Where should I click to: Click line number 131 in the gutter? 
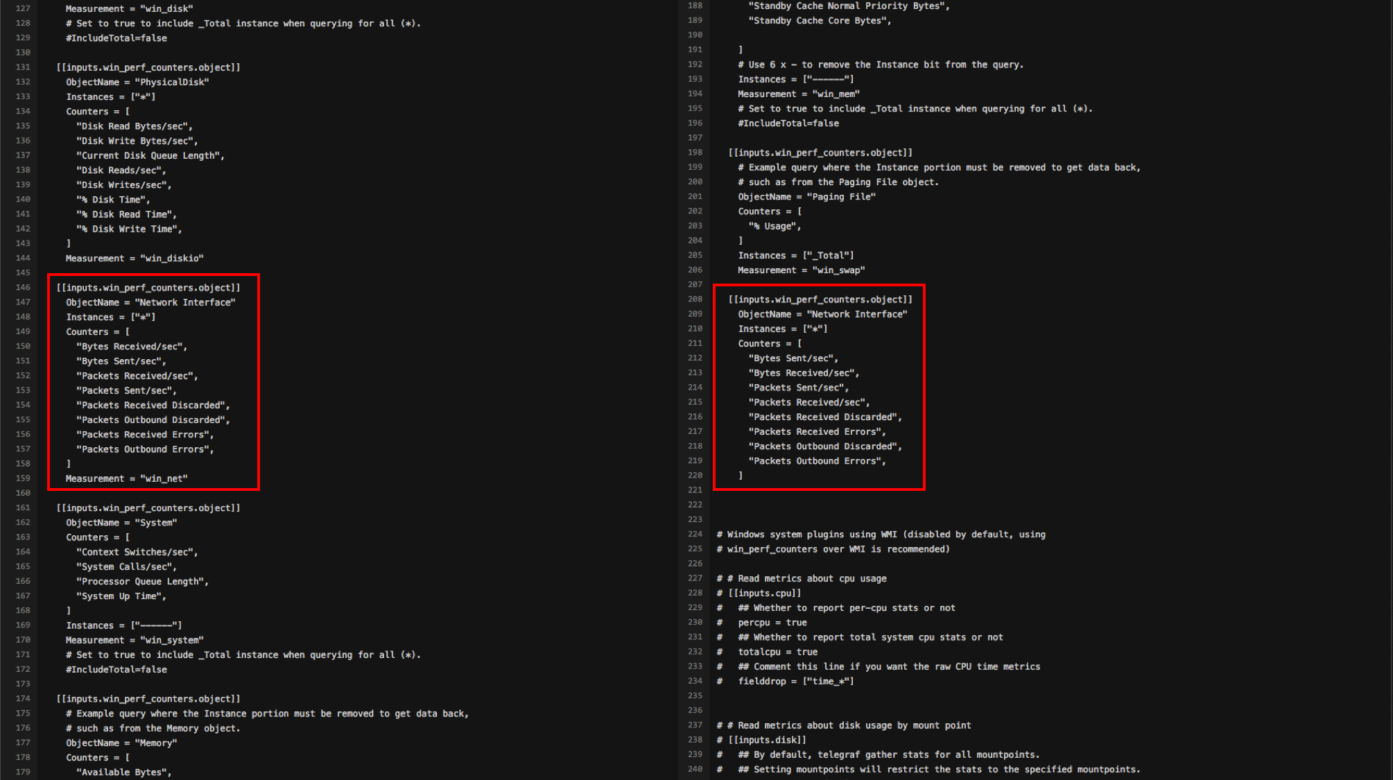click(23, 67)
